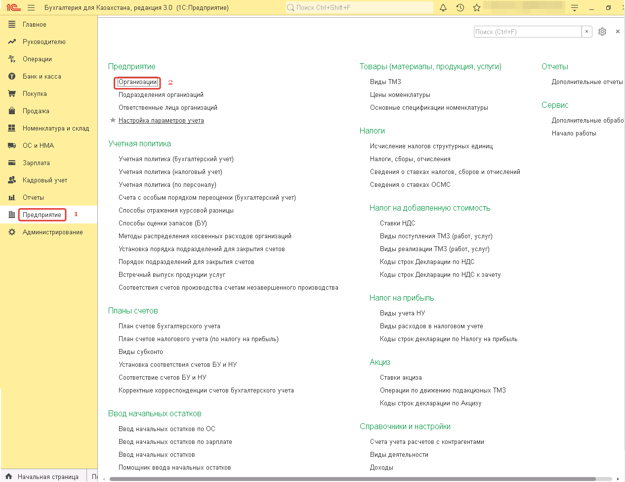Open Виды расходов в налоговом учете
Viewport: 625px width, 482px height.
(x=431, y=326)
